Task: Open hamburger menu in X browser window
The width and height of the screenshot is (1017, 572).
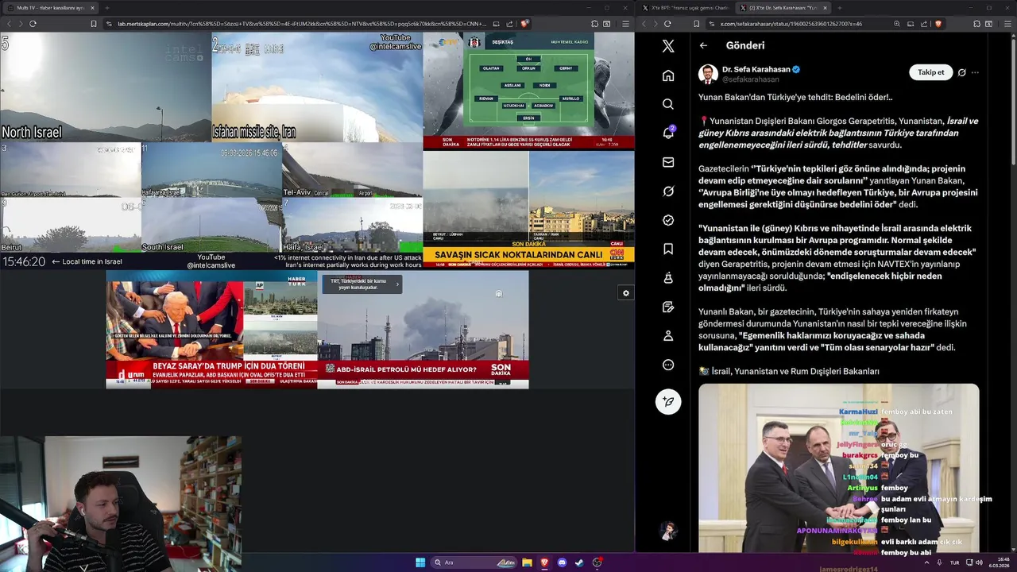Action: click(1006, 24)
